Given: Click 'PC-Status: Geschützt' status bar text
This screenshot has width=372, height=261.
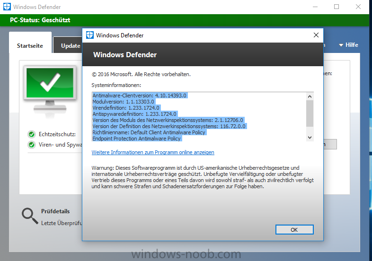Looking at the screenshot, I should click(x=40, y=20).
